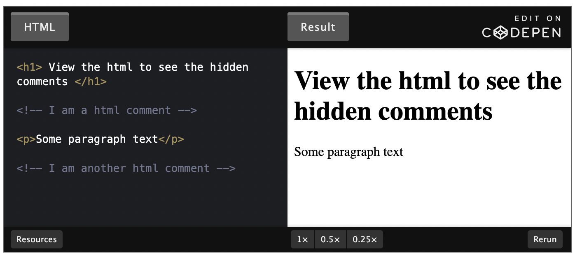
Task: Click the closing p tag in code
Action: pos(171,139)
